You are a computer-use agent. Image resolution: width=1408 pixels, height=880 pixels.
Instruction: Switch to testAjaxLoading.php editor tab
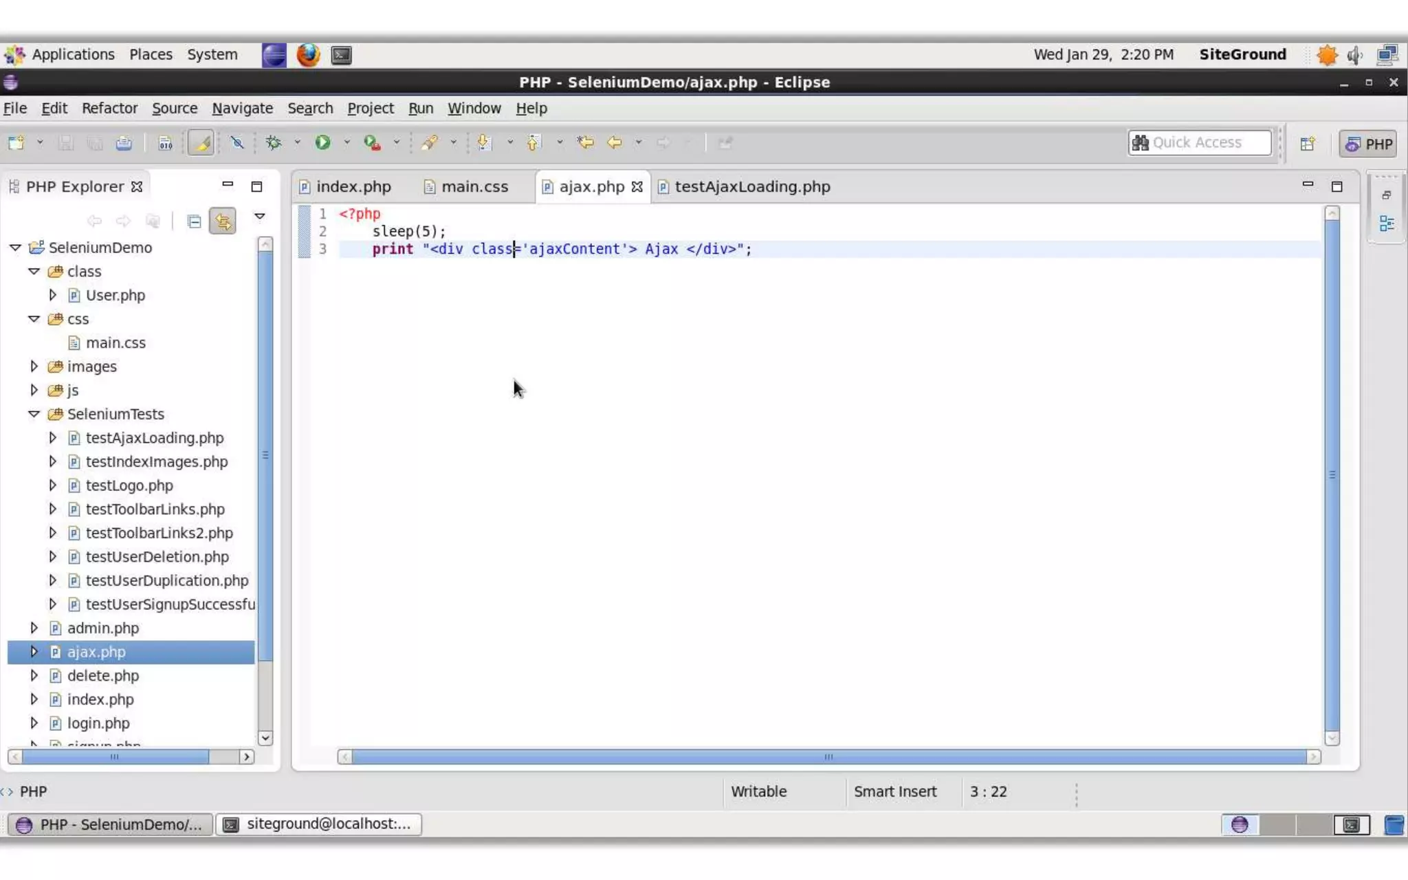[751, 186]
